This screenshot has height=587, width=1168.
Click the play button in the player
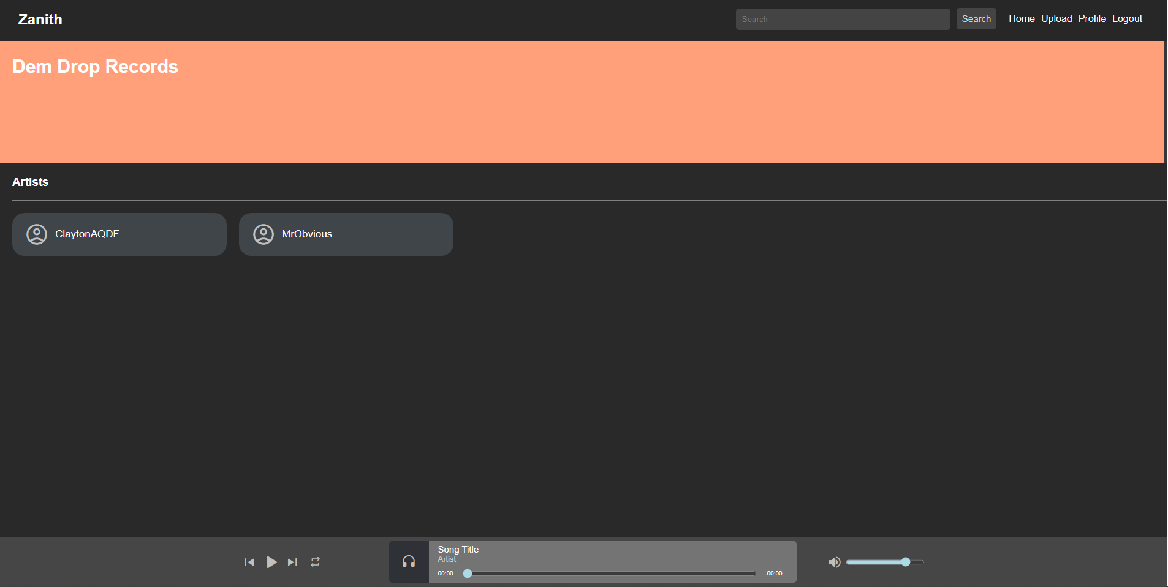(271, 562)
